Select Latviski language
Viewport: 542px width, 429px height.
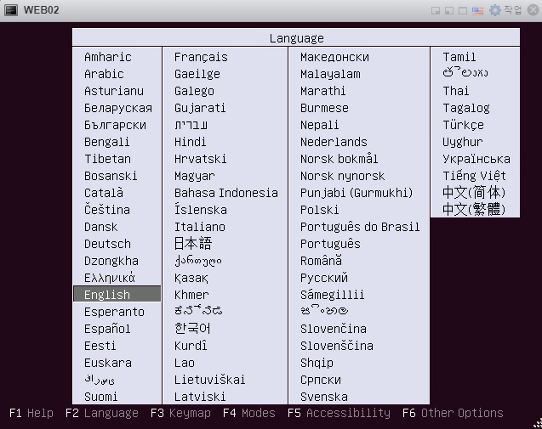click(200, 397)
